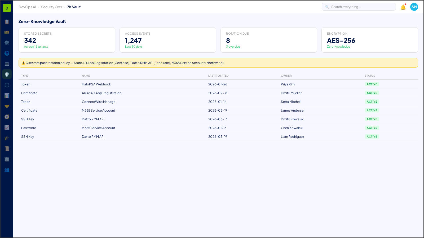Click inside the Search everything field
The image size is (424, 238).
(x=359, y=7)
